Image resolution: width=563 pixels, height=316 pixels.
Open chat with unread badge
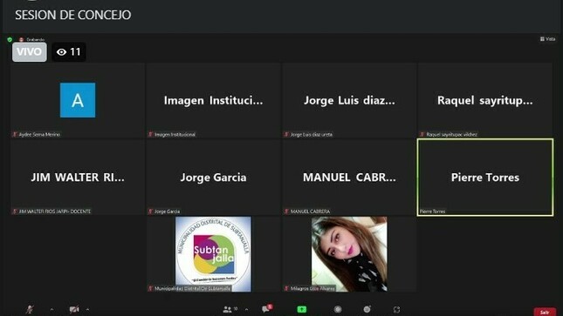[267, 308]
